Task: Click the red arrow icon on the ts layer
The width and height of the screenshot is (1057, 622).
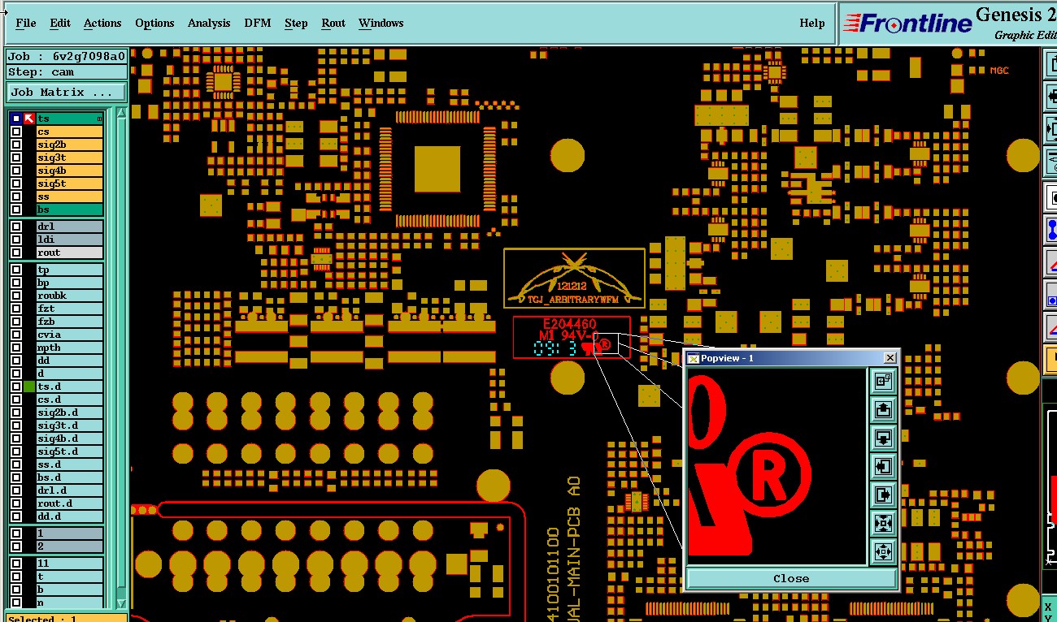Action: [x=29, y=119]
